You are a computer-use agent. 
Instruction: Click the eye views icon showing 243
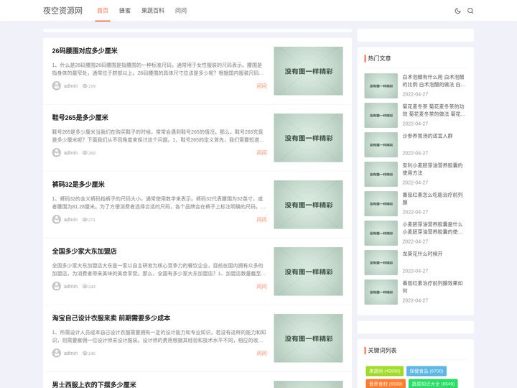[x=85, y=287]
